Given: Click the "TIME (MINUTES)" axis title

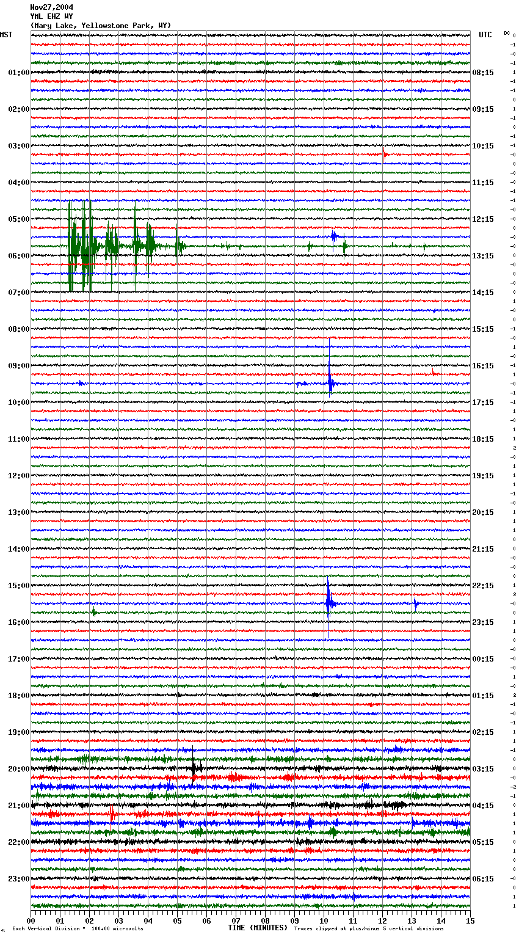Looking at the screenshot, I should coord(258,928).
